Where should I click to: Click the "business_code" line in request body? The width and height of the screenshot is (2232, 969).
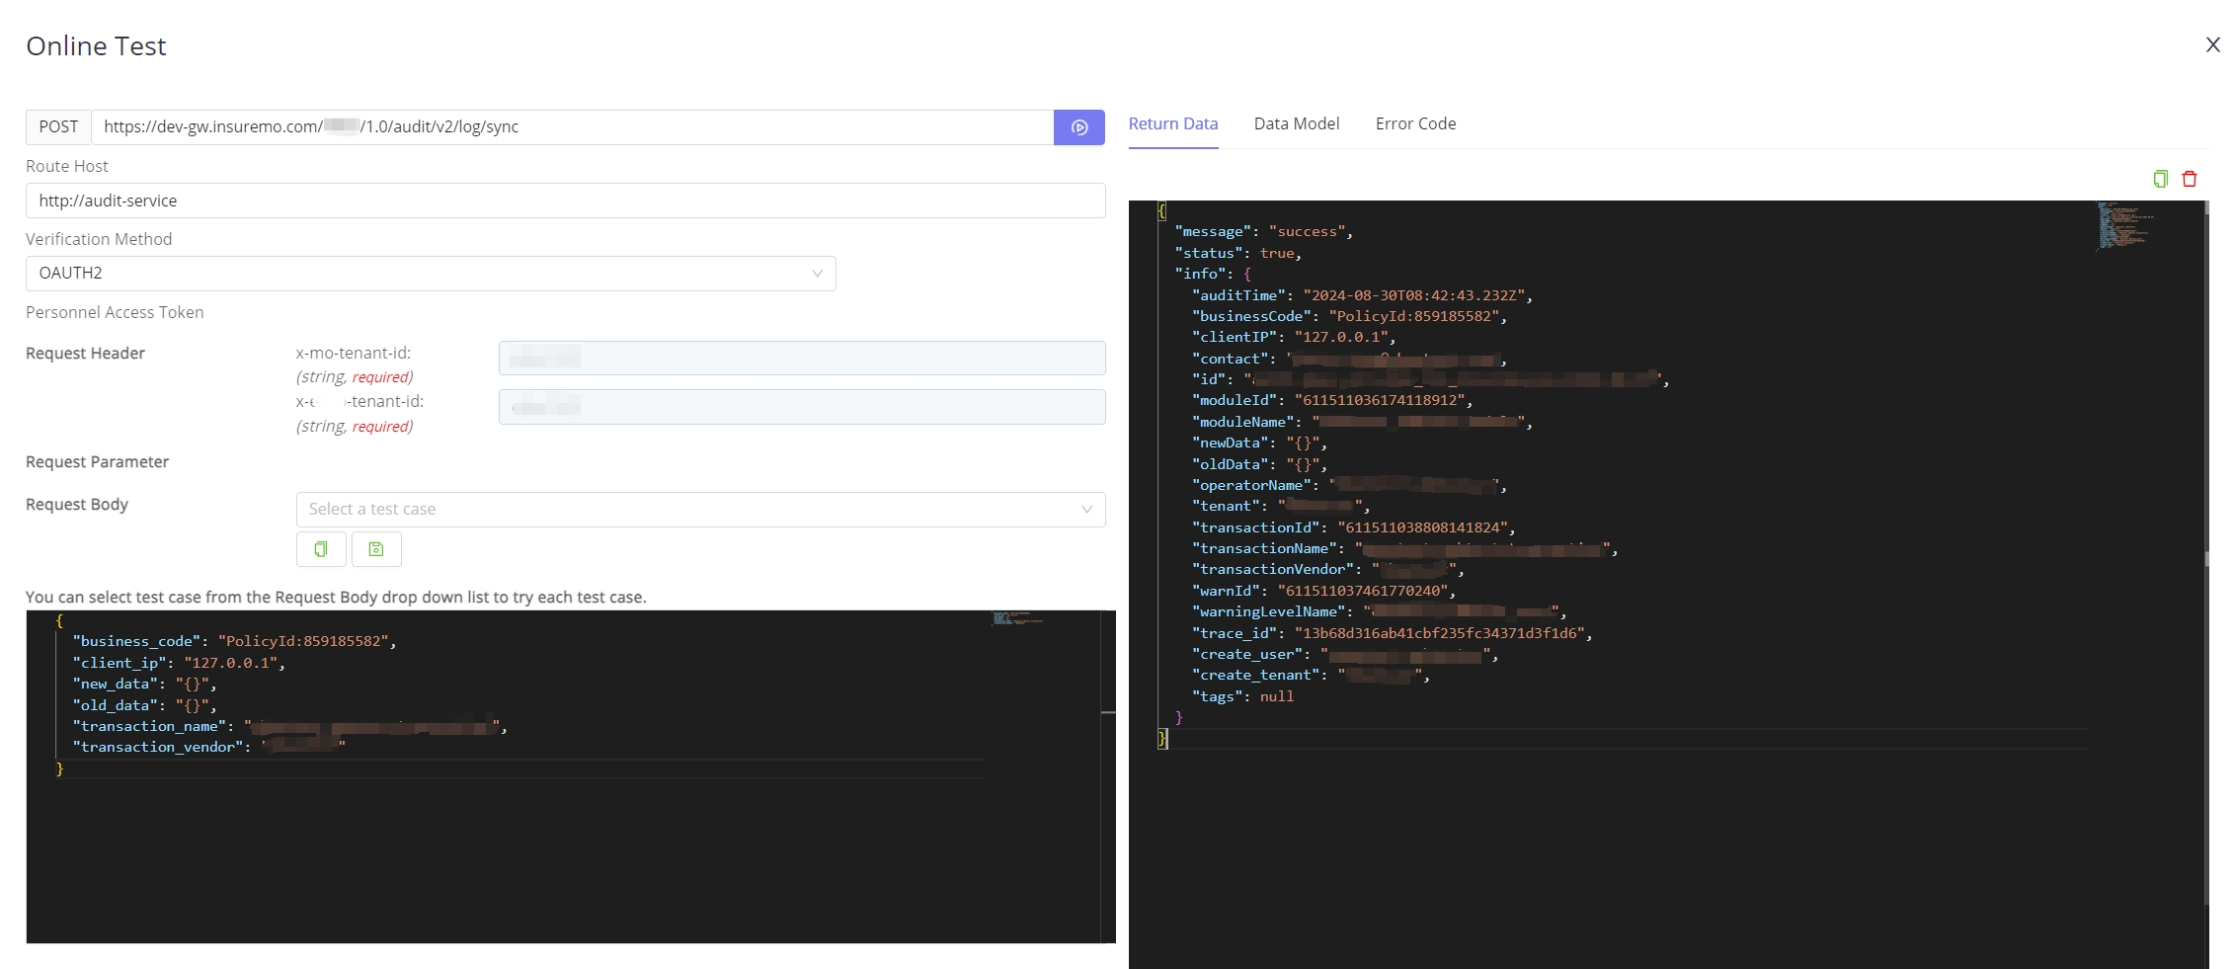pos(234,642)
